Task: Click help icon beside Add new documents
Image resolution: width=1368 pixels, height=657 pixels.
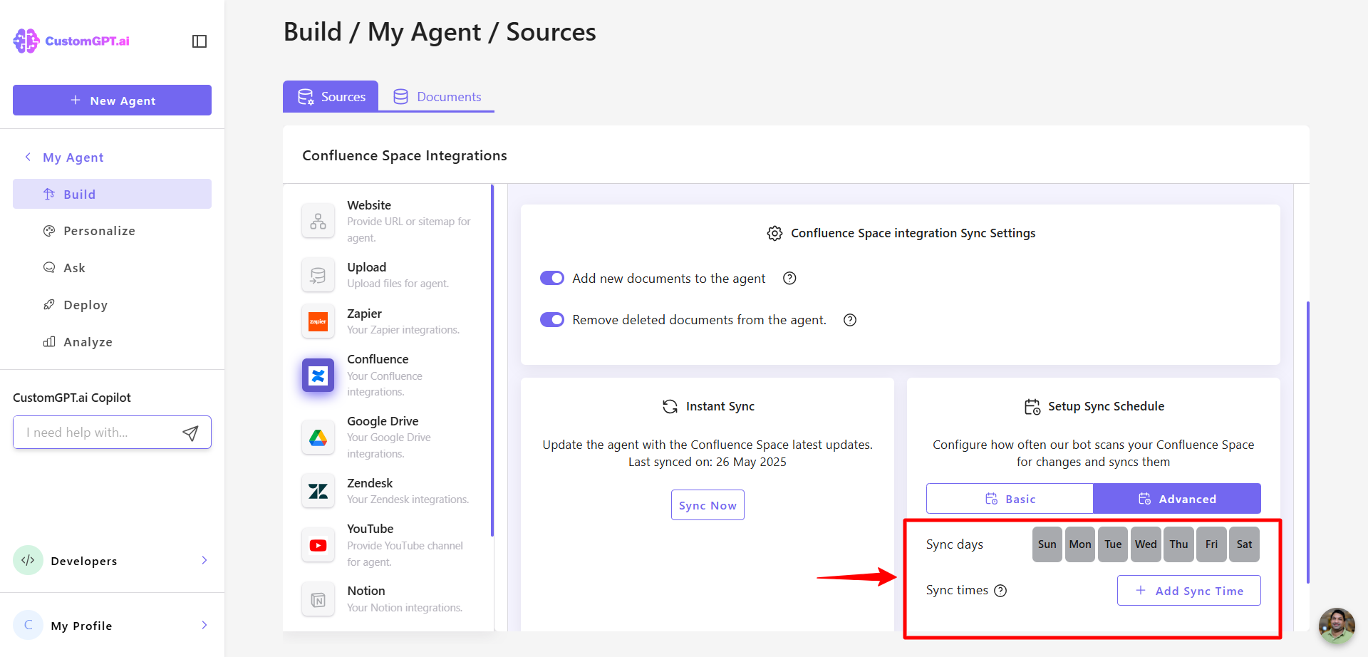Action: click(x=789, y=279)
